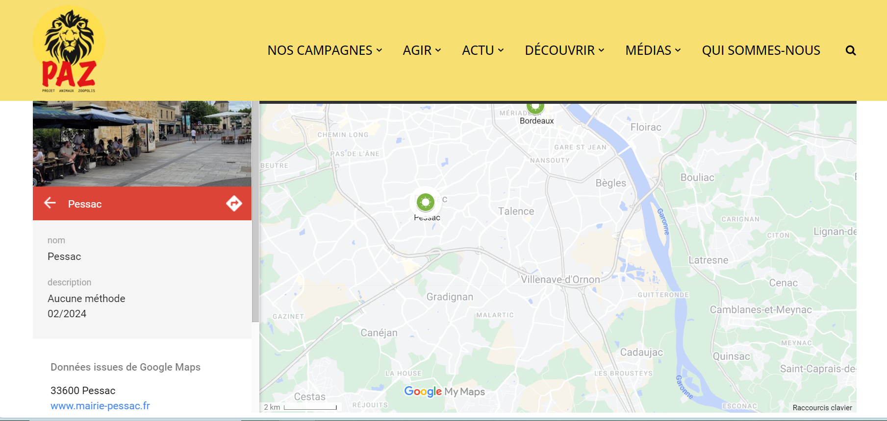The width and height of the screenshot is (887, 421).
Task: Open the MÉDIAS menu
Action: point(653,50)
